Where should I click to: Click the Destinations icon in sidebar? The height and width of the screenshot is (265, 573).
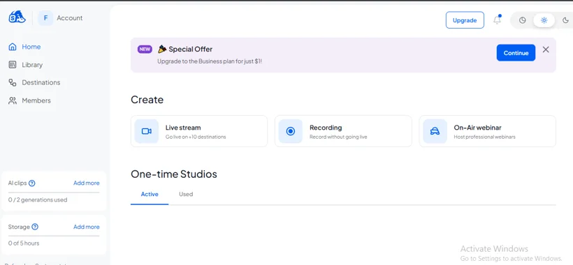pos(13,82)
